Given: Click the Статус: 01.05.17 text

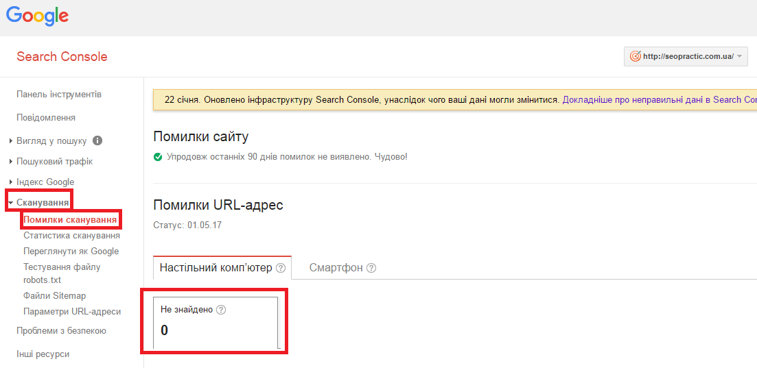Looking at the screenshot, I should tap(187, 225).
